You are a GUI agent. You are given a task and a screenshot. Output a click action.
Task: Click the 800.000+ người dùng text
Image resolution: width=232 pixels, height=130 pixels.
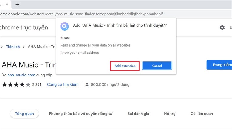110,85
